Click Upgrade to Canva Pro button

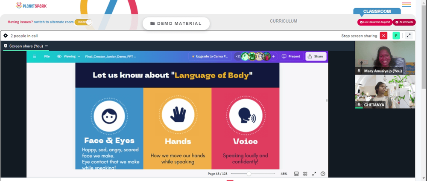click(x=210, y=57)
